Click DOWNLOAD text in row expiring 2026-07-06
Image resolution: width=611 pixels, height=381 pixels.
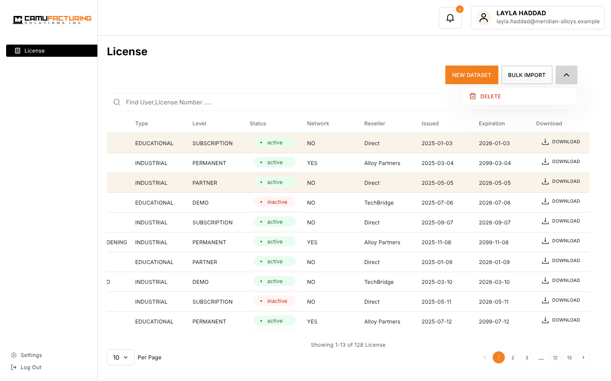click(566, 201)
